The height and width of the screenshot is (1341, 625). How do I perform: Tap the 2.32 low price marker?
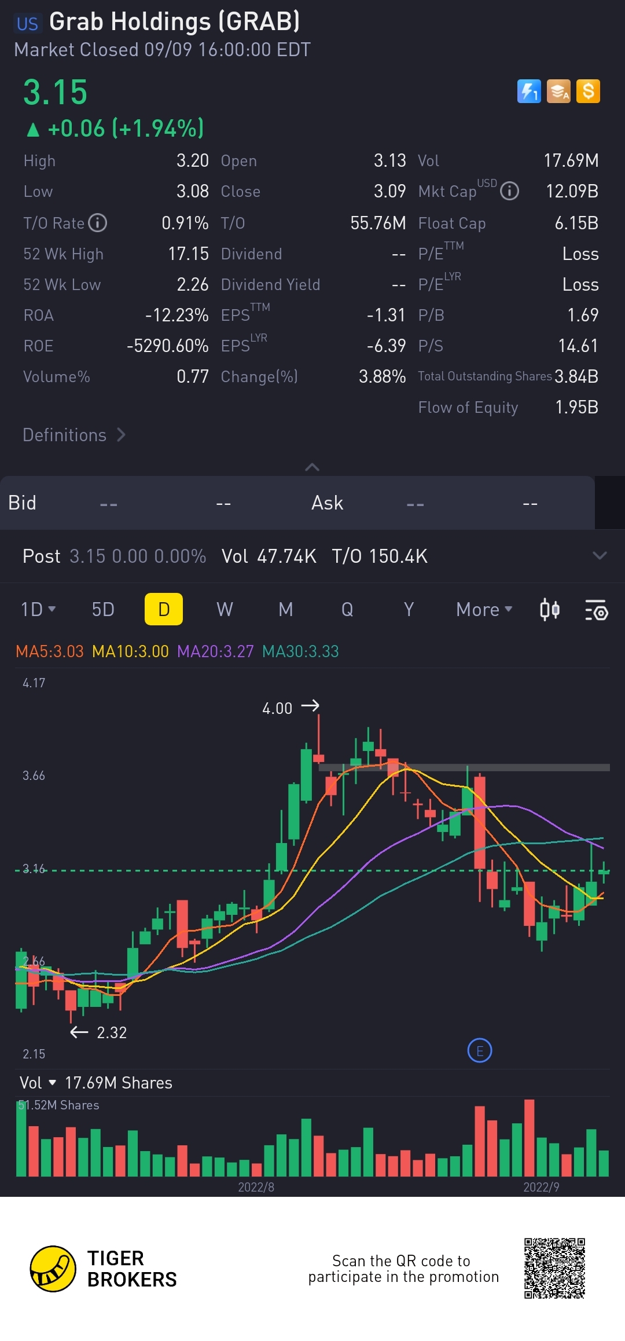point(98,1032)
